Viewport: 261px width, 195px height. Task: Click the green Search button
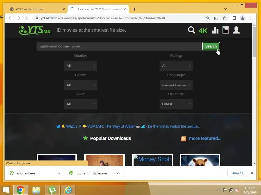pos(211,46)
